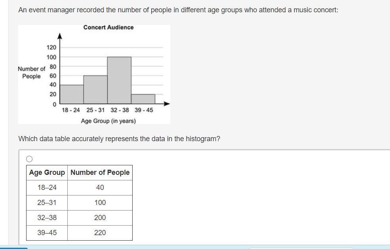Screen dimensions: 390x249
Task: Click the 18–24 row cell in the table
Action: [x=47, y=188]
